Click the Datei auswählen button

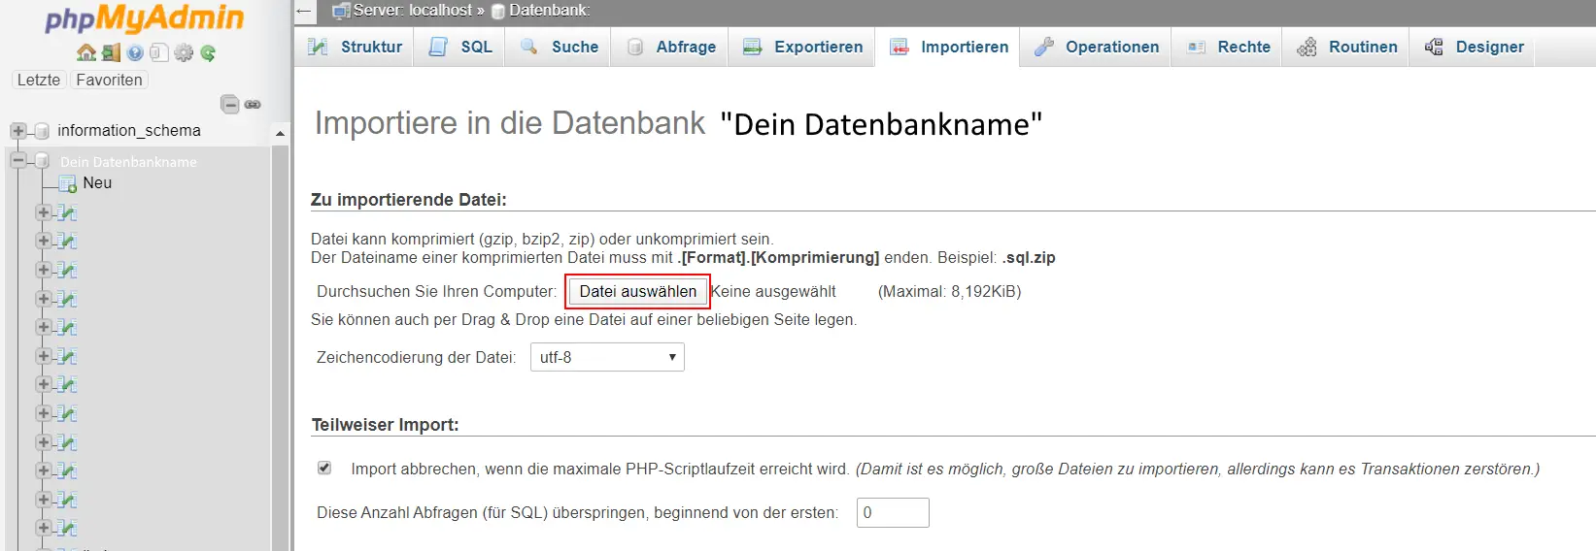[637, 291]
